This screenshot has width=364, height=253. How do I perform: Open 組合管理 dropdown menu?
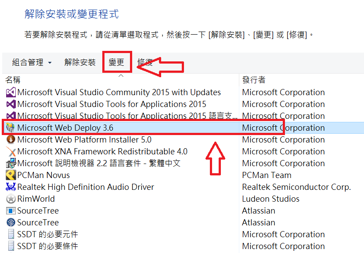coord(32,62)
